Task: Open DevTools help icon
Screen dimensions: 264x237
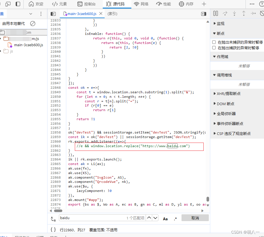Action: pyautogui.click(x=261, y=4)
